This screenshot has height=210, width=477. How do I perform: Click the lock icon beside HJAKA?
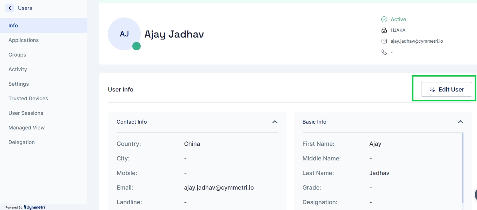tap(384, 30)
